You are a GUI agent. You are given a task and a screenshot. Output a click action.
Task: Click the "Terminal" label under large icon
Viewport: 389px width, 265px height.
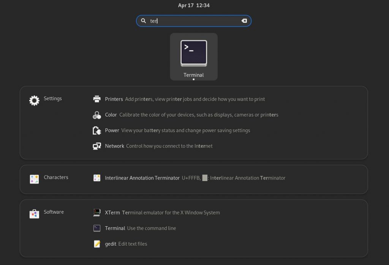click(x=193, y=75)
